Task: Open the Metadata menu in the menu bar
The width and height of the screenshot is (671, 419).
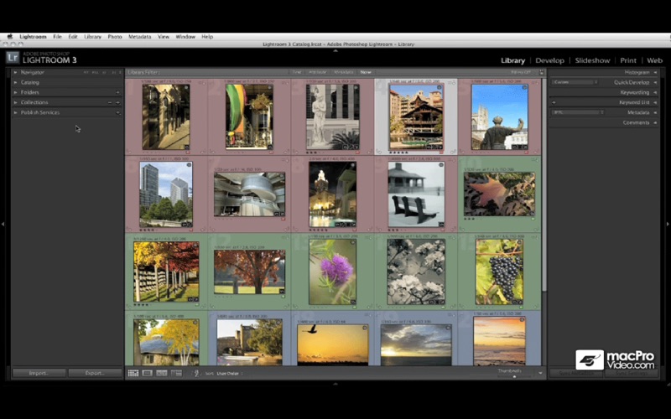Action: pyautogui.click(x=139, y=37)
